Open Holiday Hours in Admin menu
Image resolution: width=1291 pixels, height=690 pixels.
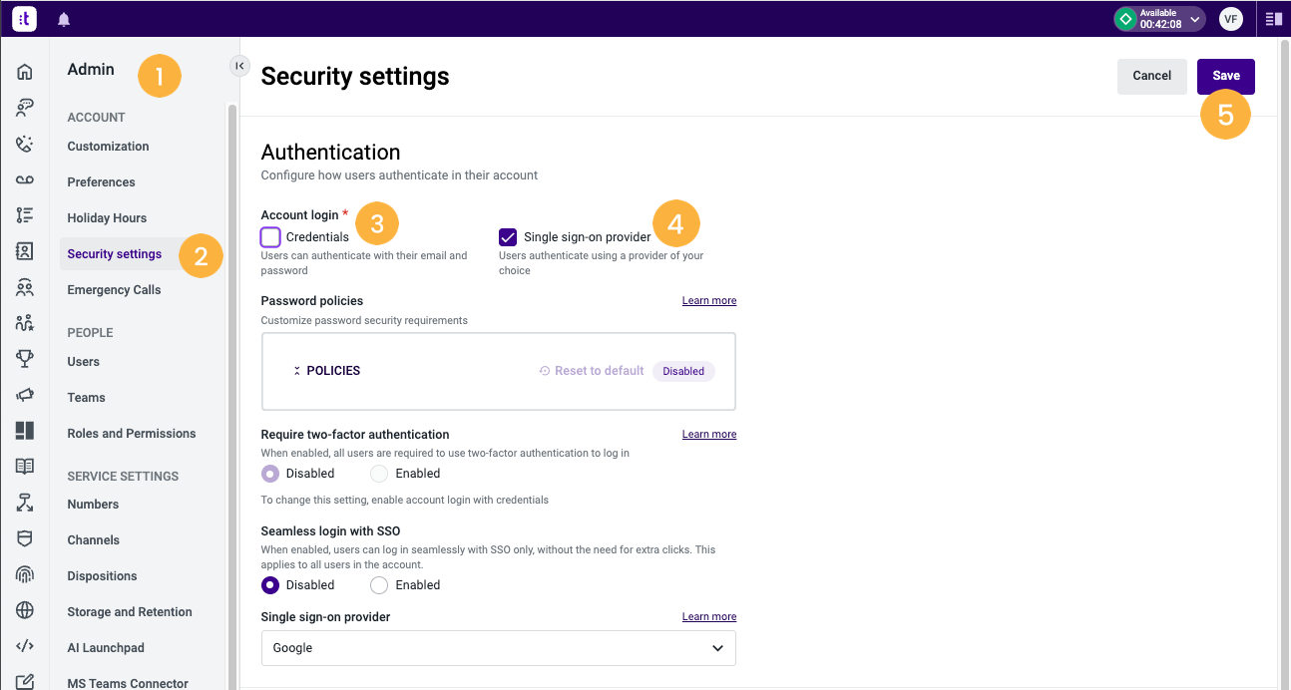point(107,218)
